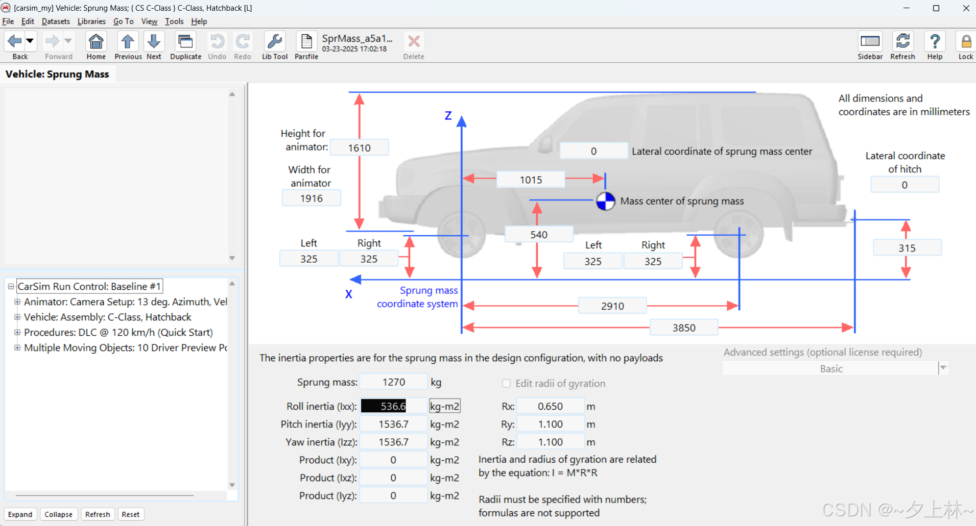Open the Tools menu

tap(174, 21)
